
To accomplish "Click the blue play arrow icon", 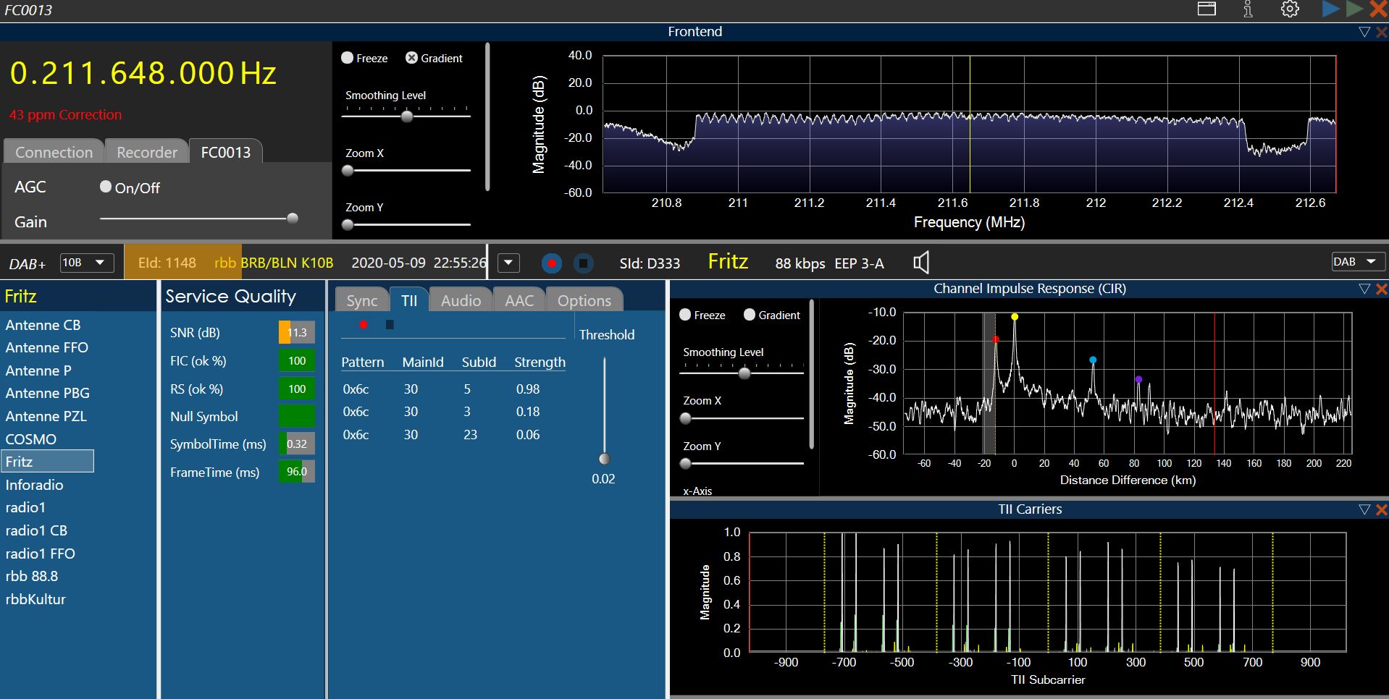I will tap(1330, 9).
